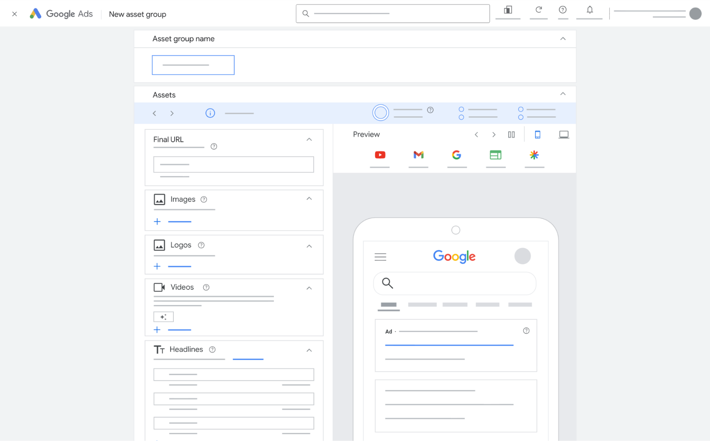Viewport: 710px width, 441px height.
Task: Select mobile device preview
Action: point(537,135)
